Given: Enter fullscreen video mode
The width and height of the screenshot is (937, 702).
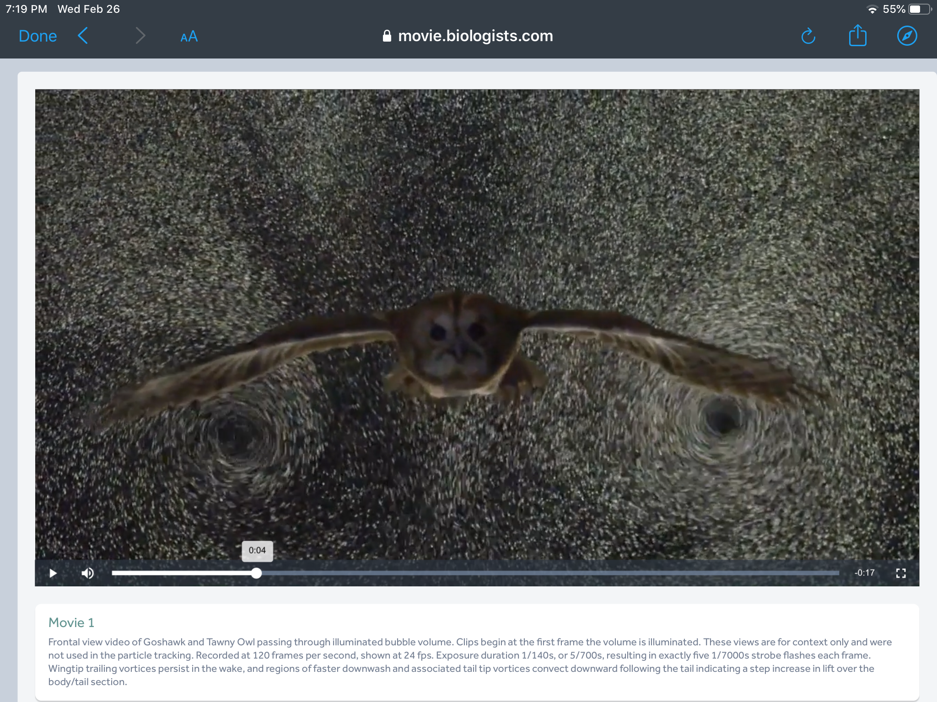Looking at the screenshot, I should pos(901,573).
